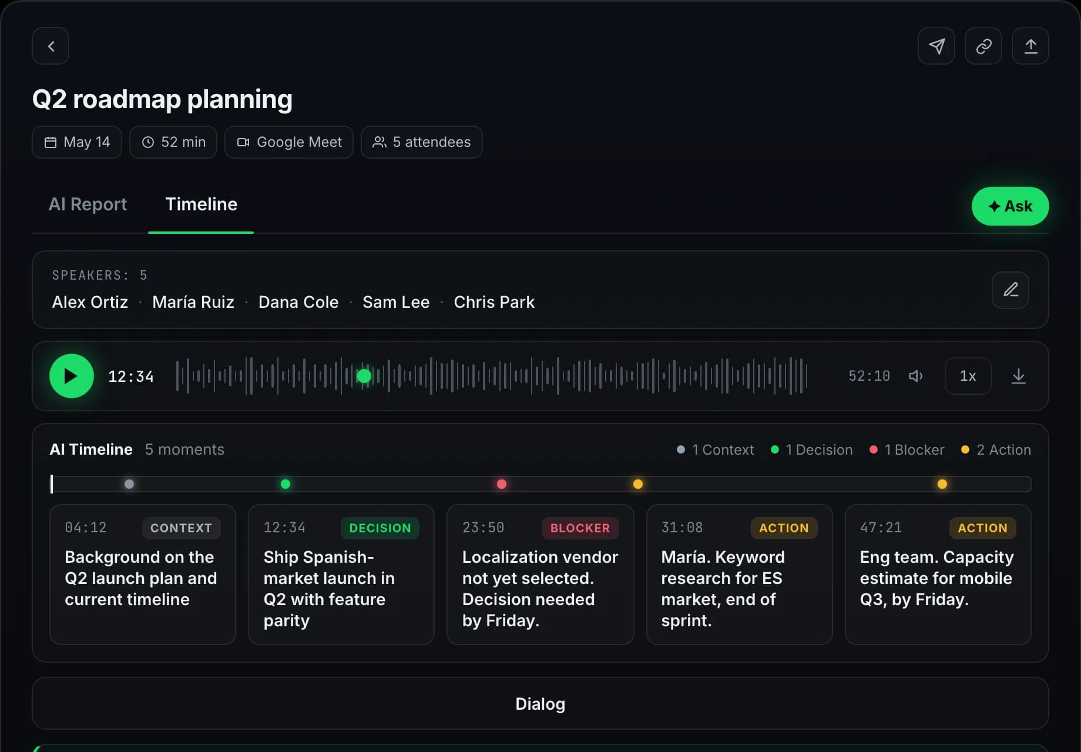1081x752 pixels.
Task: Open the 31:08 Action moment card
Action: coord(740,575)
